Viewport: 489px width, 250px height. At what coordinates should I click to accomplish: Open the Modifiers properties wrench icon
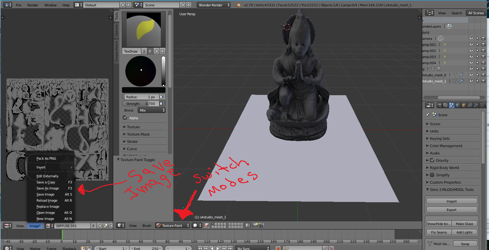(476, 105)
